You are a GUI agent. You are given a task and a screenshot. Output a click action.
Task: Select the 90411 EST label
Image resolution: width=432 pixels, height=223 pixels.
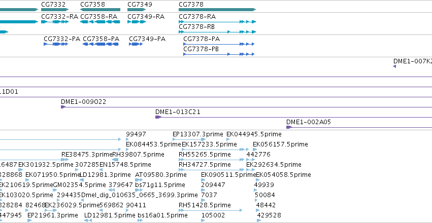pos(136,205)
